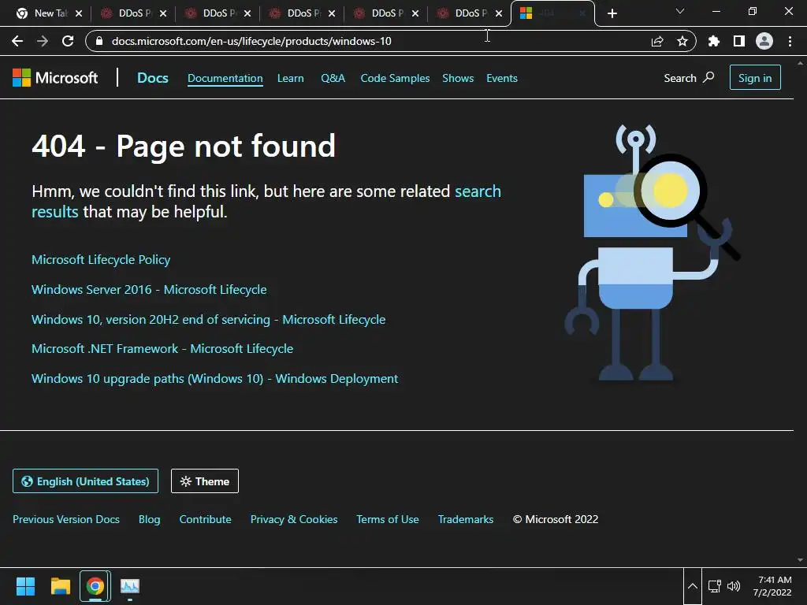Close the New Tab tab
This screenshot has height=605, width=807.
[79, 13]
